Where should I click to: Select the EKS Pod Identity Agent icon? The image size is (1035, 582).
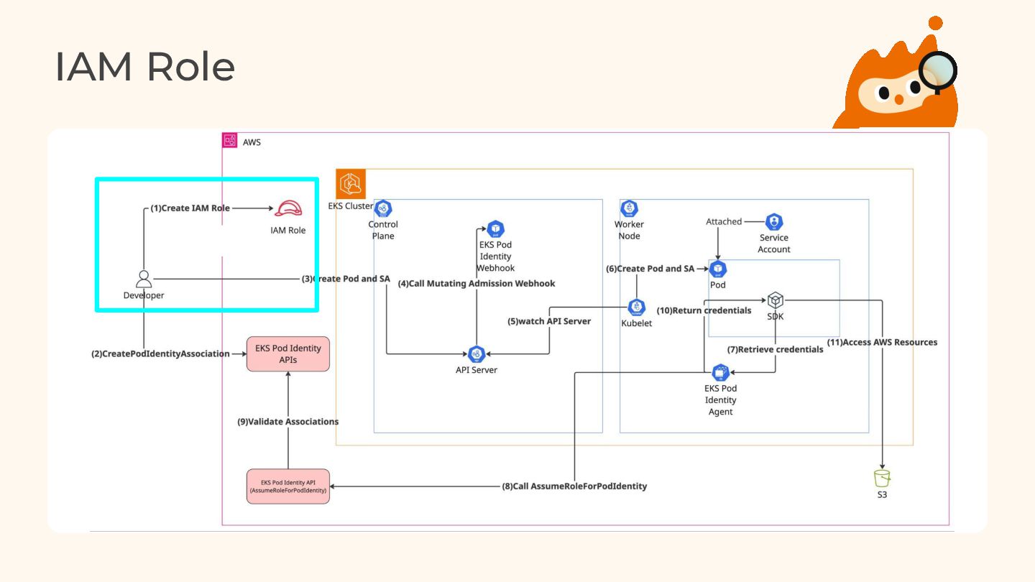721,373
